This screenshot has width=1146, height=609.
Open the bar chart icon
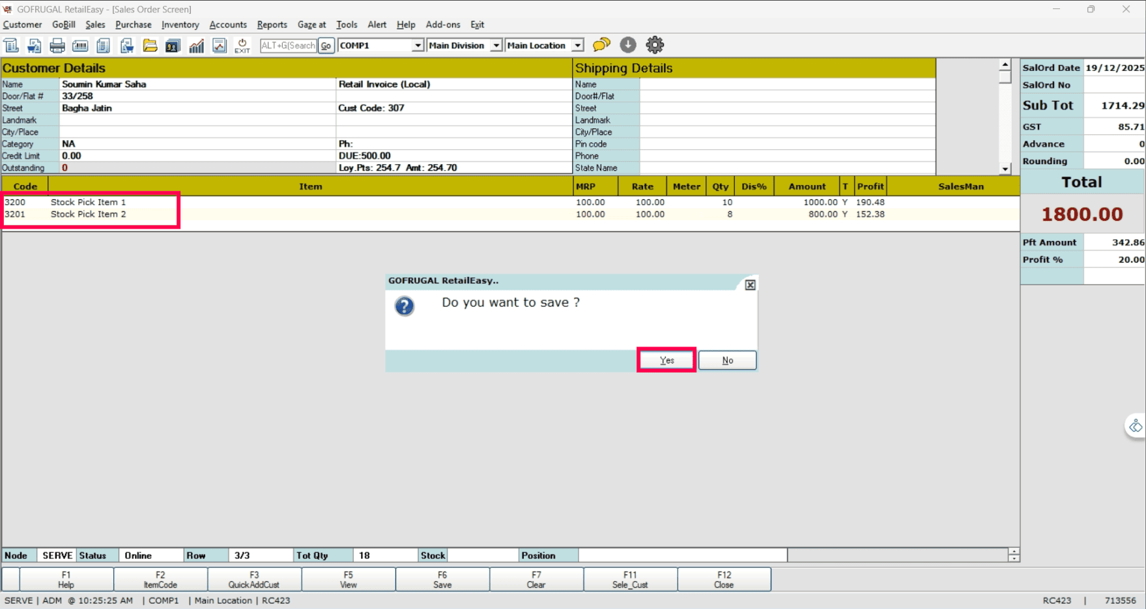[196, 46]
